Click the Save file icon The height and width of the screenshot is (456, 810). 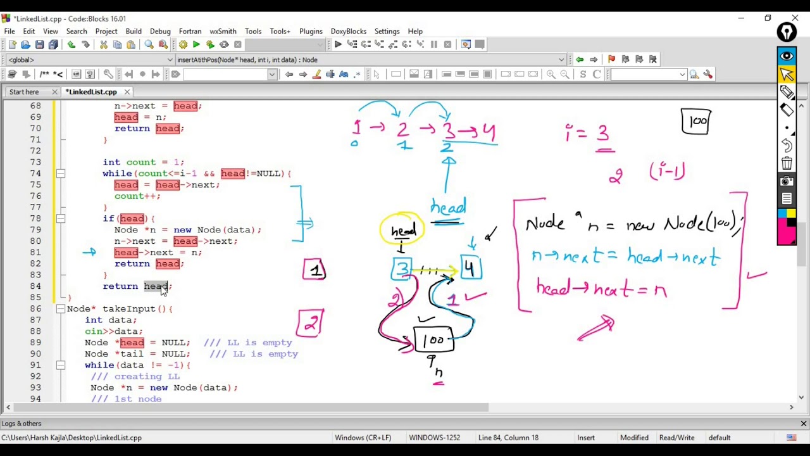(39, 44)
